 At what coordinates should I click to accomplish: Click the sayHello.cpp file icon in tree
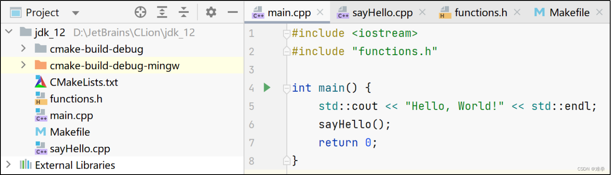[41, 148]
